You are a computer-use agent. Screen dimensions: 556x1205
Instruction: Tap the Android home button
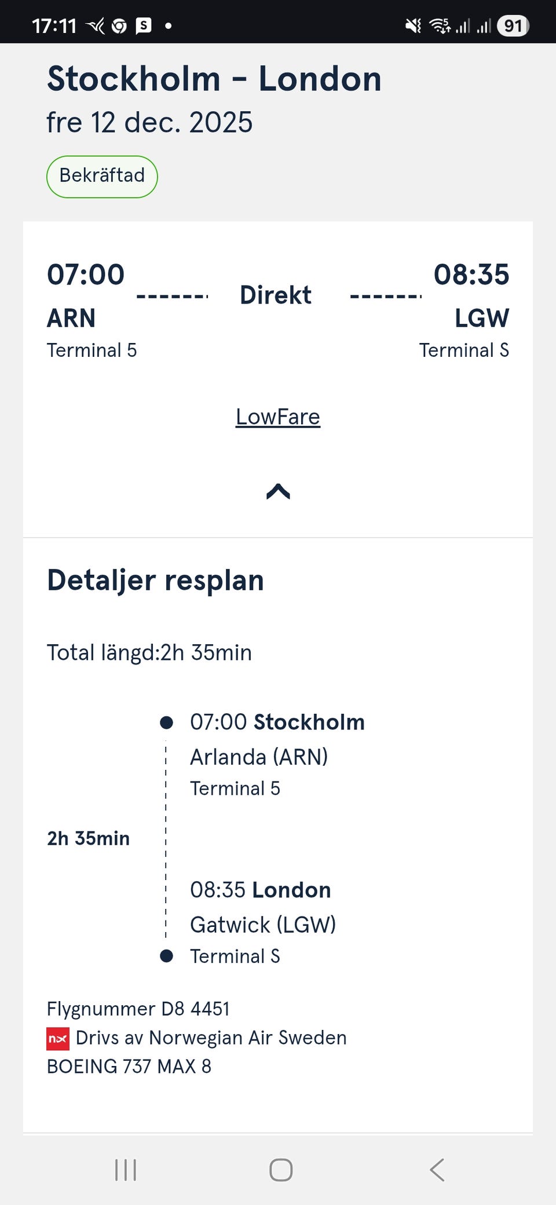pyautogui.click(x=281, y=1170)
